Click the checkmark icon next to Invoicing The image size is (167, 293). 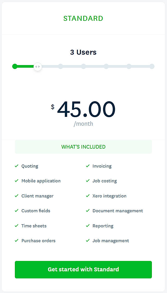point(88,166)
